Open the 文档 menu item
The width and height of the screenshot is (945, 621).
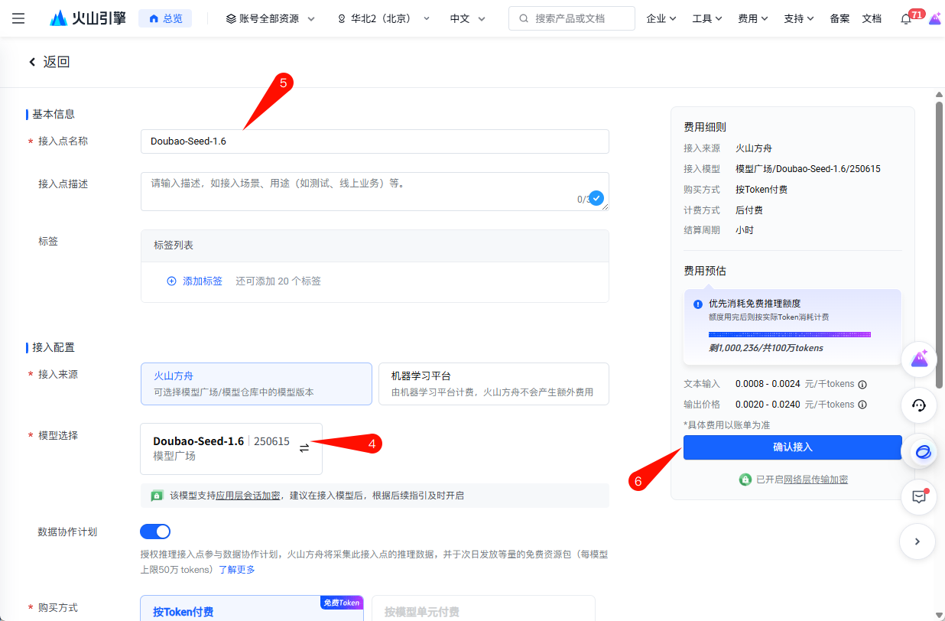click(x=872, y=18)
